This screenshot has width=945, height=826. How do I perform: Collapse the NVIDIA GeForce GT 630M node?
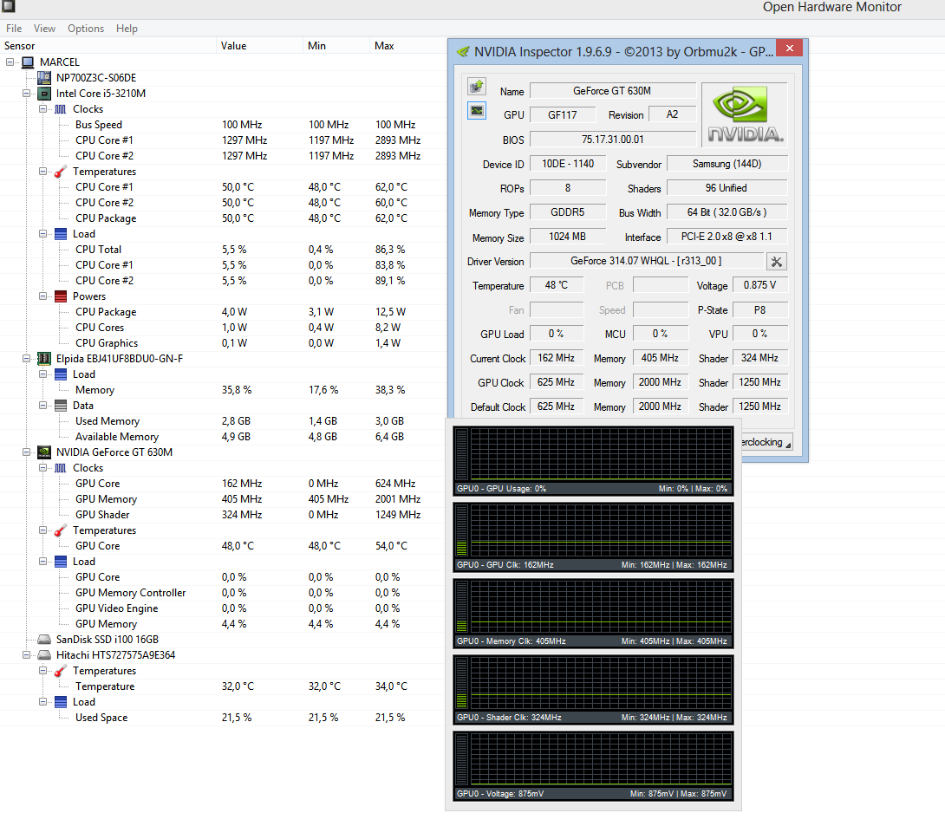pyautogui.click(x=26, y=452)
